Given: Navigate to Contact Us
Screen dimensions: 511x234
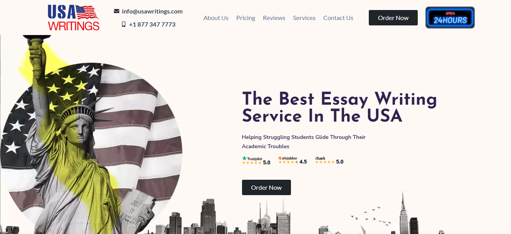Looking at the screenshot, I should pos(338,18).
